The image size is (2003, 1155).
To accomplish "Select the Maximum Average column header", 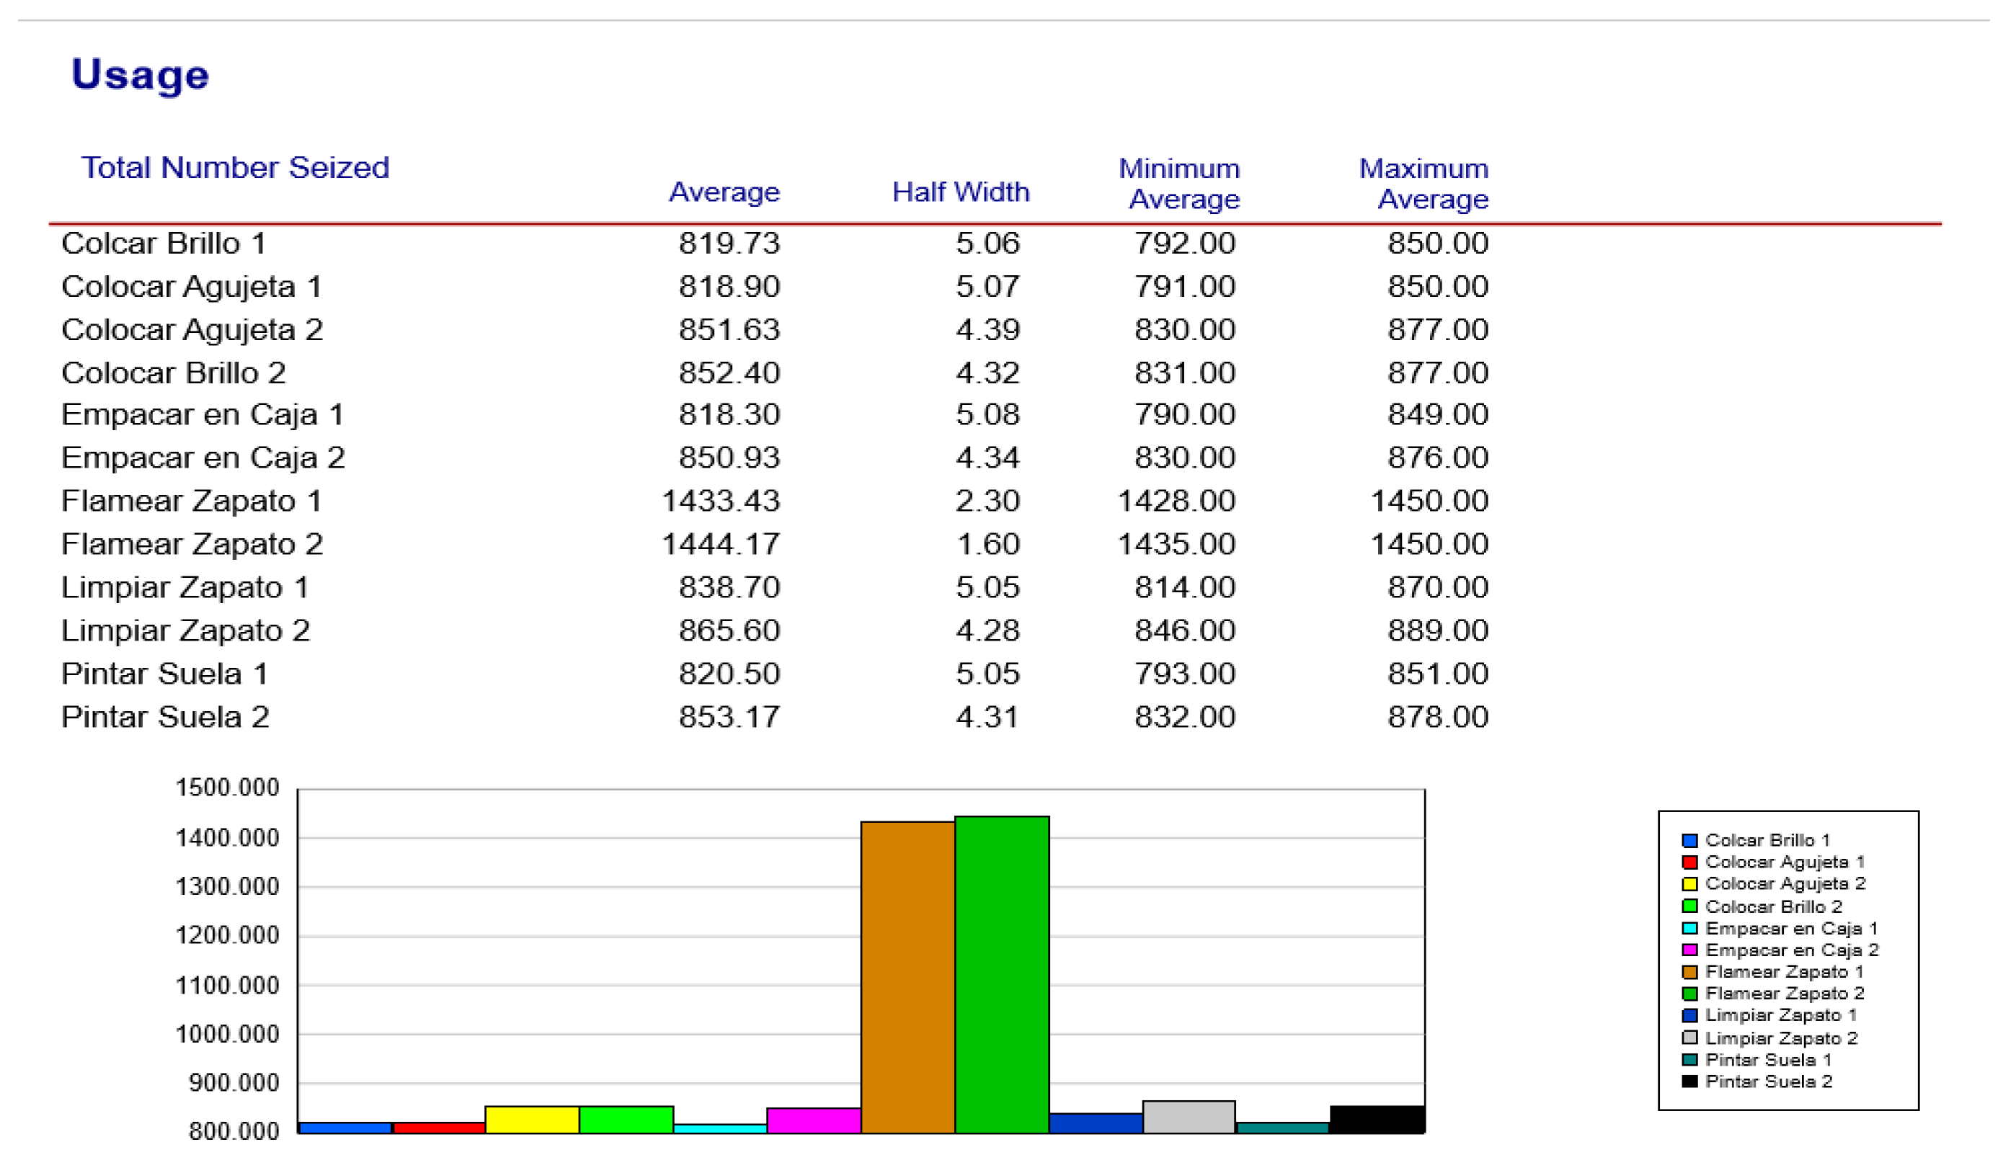I will coord(1425,183).
